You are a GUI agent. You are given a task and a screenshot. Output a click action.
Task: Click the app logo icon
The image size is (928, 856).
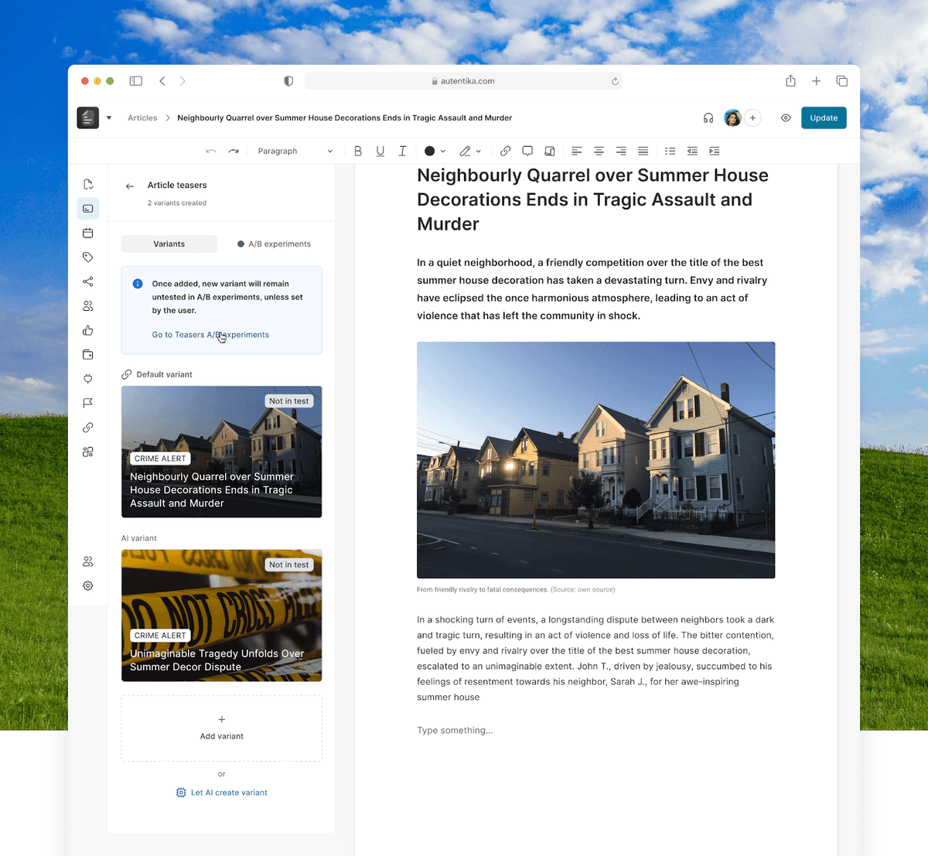coord(88,118)
